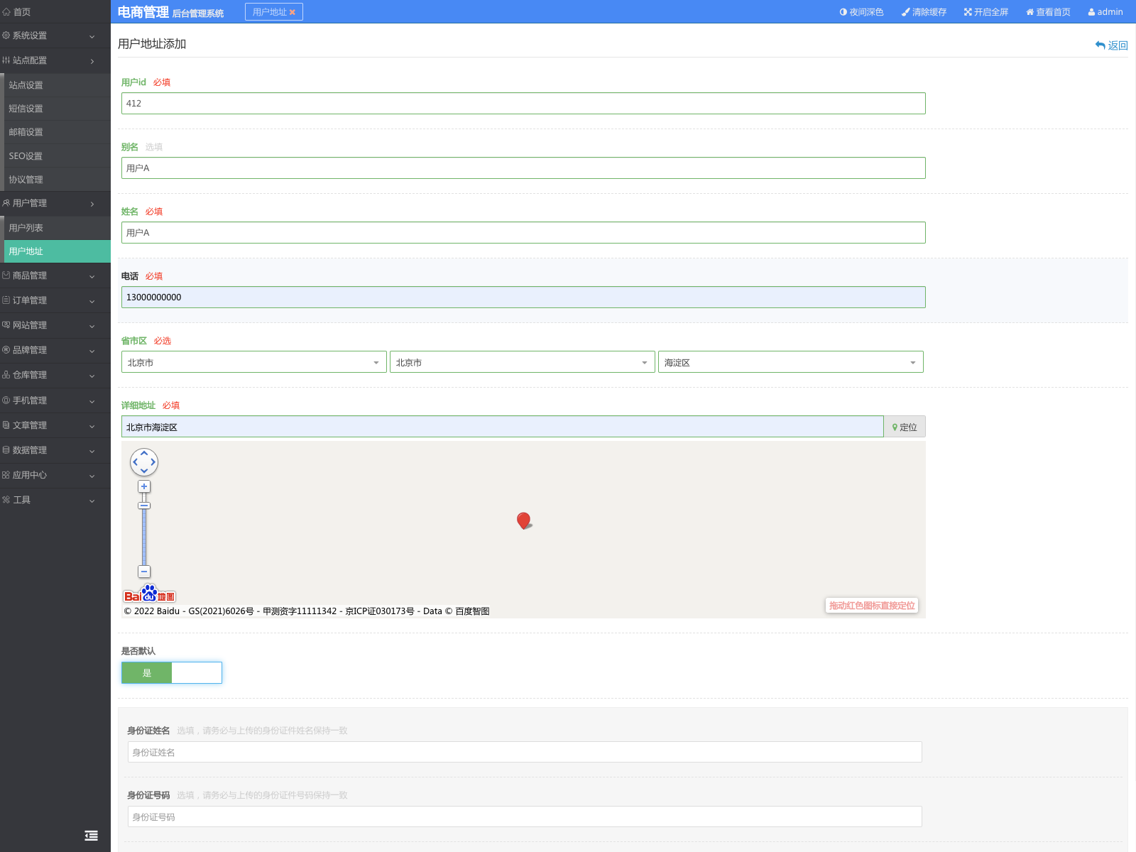Click the sliders icon for 站点配置
Image resolution: width=1136 pixels, height=852 pixels.
(6, 60)
